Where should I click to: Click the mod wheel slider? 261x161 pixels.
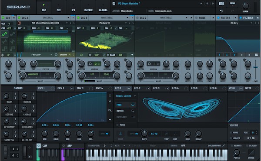(25, 152)
